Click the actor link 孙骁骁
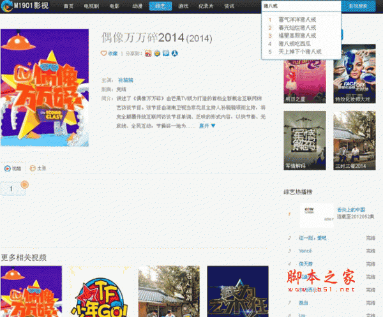The height and width of the screenshot is (317, 383). [x=126, y=80]
